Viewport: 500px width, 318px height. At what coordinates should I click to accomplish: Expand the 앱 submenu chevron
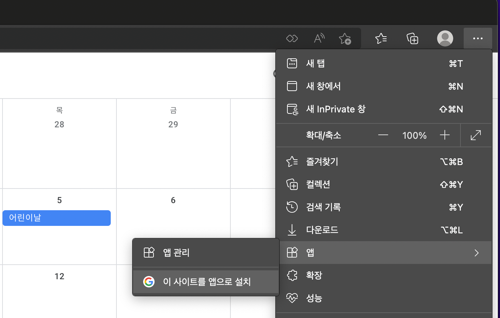(x=476, y=253)
